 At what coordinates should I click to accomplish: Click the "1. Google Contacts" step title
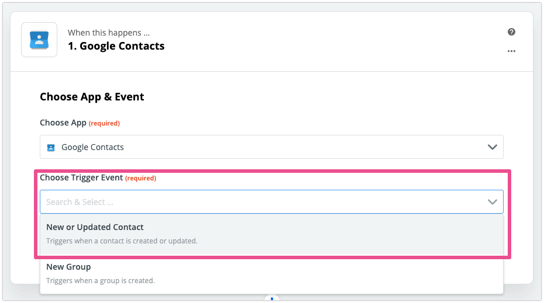point(116,46)
